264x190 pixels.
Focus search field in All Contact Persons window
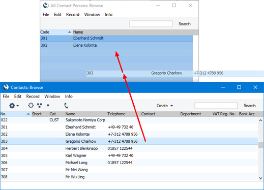(151, 24)
